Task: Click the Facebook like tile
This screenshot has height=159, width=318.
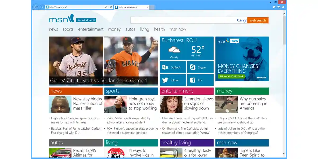Action: click(200, 80)
